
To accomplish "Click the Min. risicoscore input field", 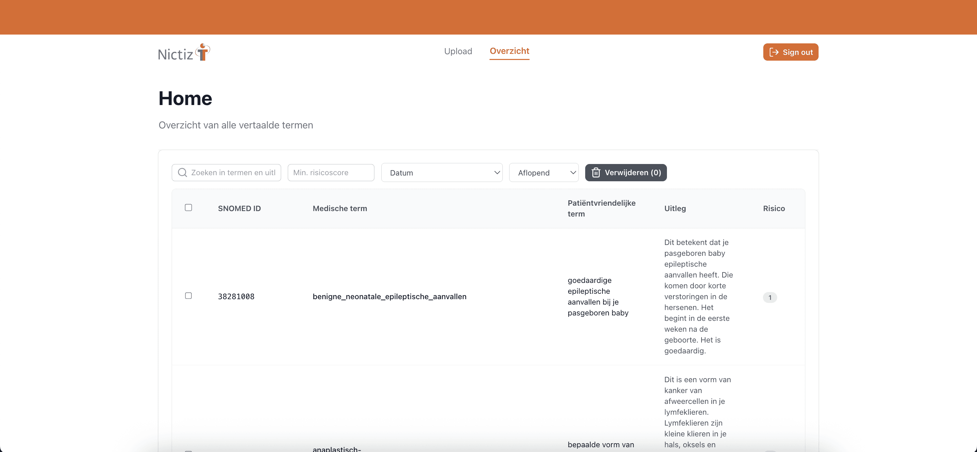I will (x=331, y=172).
